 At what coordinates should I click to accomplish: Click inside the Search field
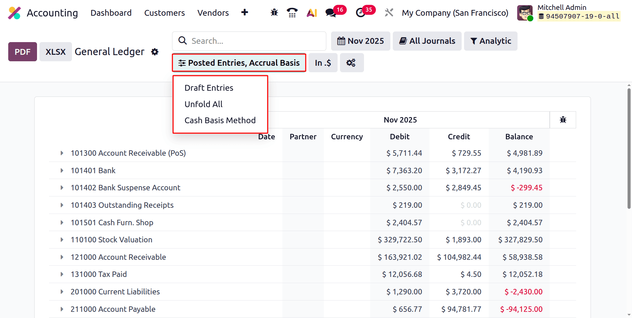(x=249, y=41)
